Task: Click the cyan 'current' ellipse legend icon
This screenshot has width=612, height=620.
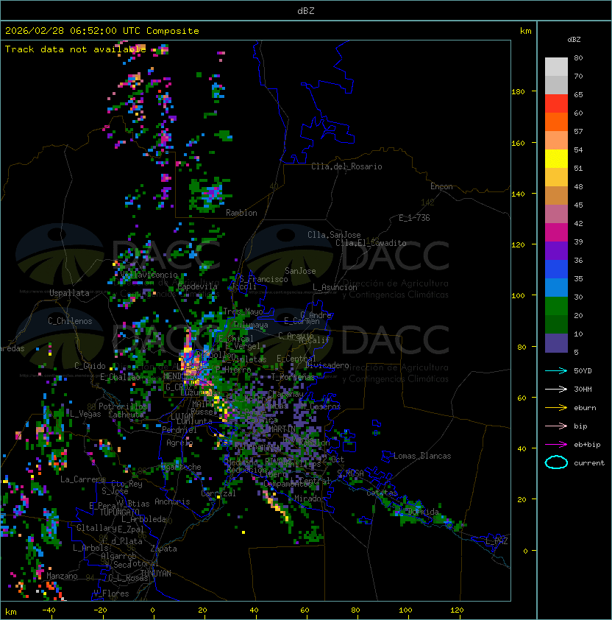Action: pyautogui.click(x=556, y=462)
